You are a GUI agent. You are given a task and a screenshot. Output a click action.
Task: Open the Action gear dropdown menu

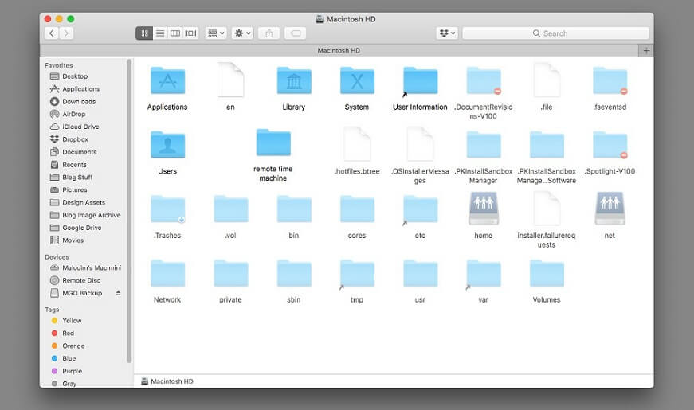[242, 33]
